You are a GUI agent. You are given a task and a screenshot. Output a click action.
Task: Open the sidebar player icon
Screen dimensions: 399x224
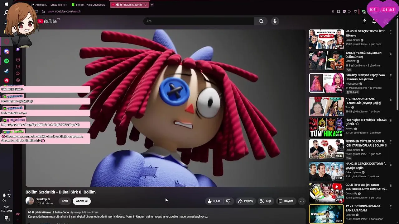18,60
